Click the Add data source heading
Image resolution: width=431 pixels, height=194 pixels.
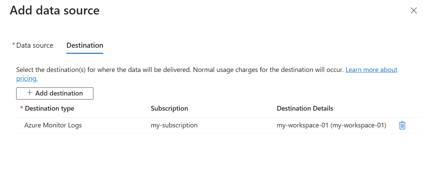(x=55, y=10)
